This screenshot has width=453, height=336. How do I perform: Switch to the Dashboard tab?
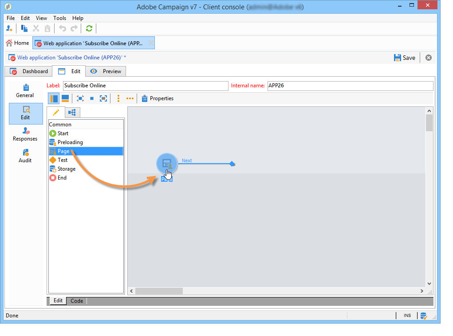(28, 71)
